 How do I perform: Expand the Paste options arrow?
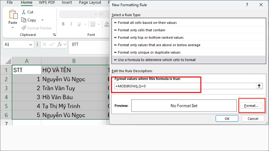click(12, 28)
